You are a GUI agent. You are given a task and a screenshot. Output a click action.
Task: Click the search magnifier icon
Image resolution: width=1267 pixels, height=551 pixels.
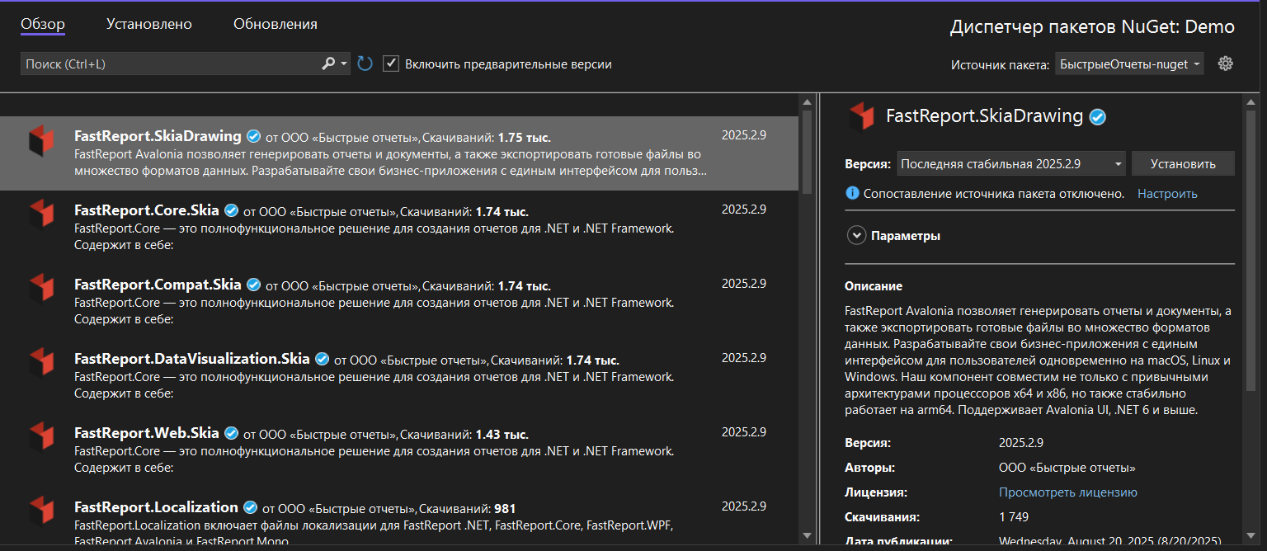coord(327,64)
